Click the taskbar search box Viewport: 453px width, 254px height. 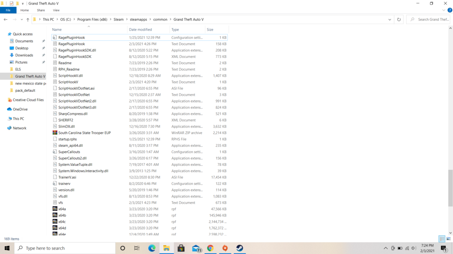(x=65, y=248)
